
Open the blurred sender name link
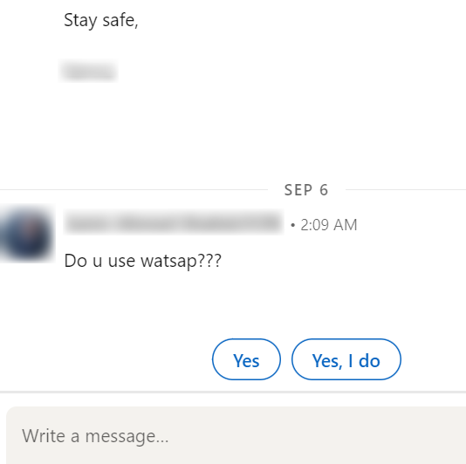tap(174, 222)
